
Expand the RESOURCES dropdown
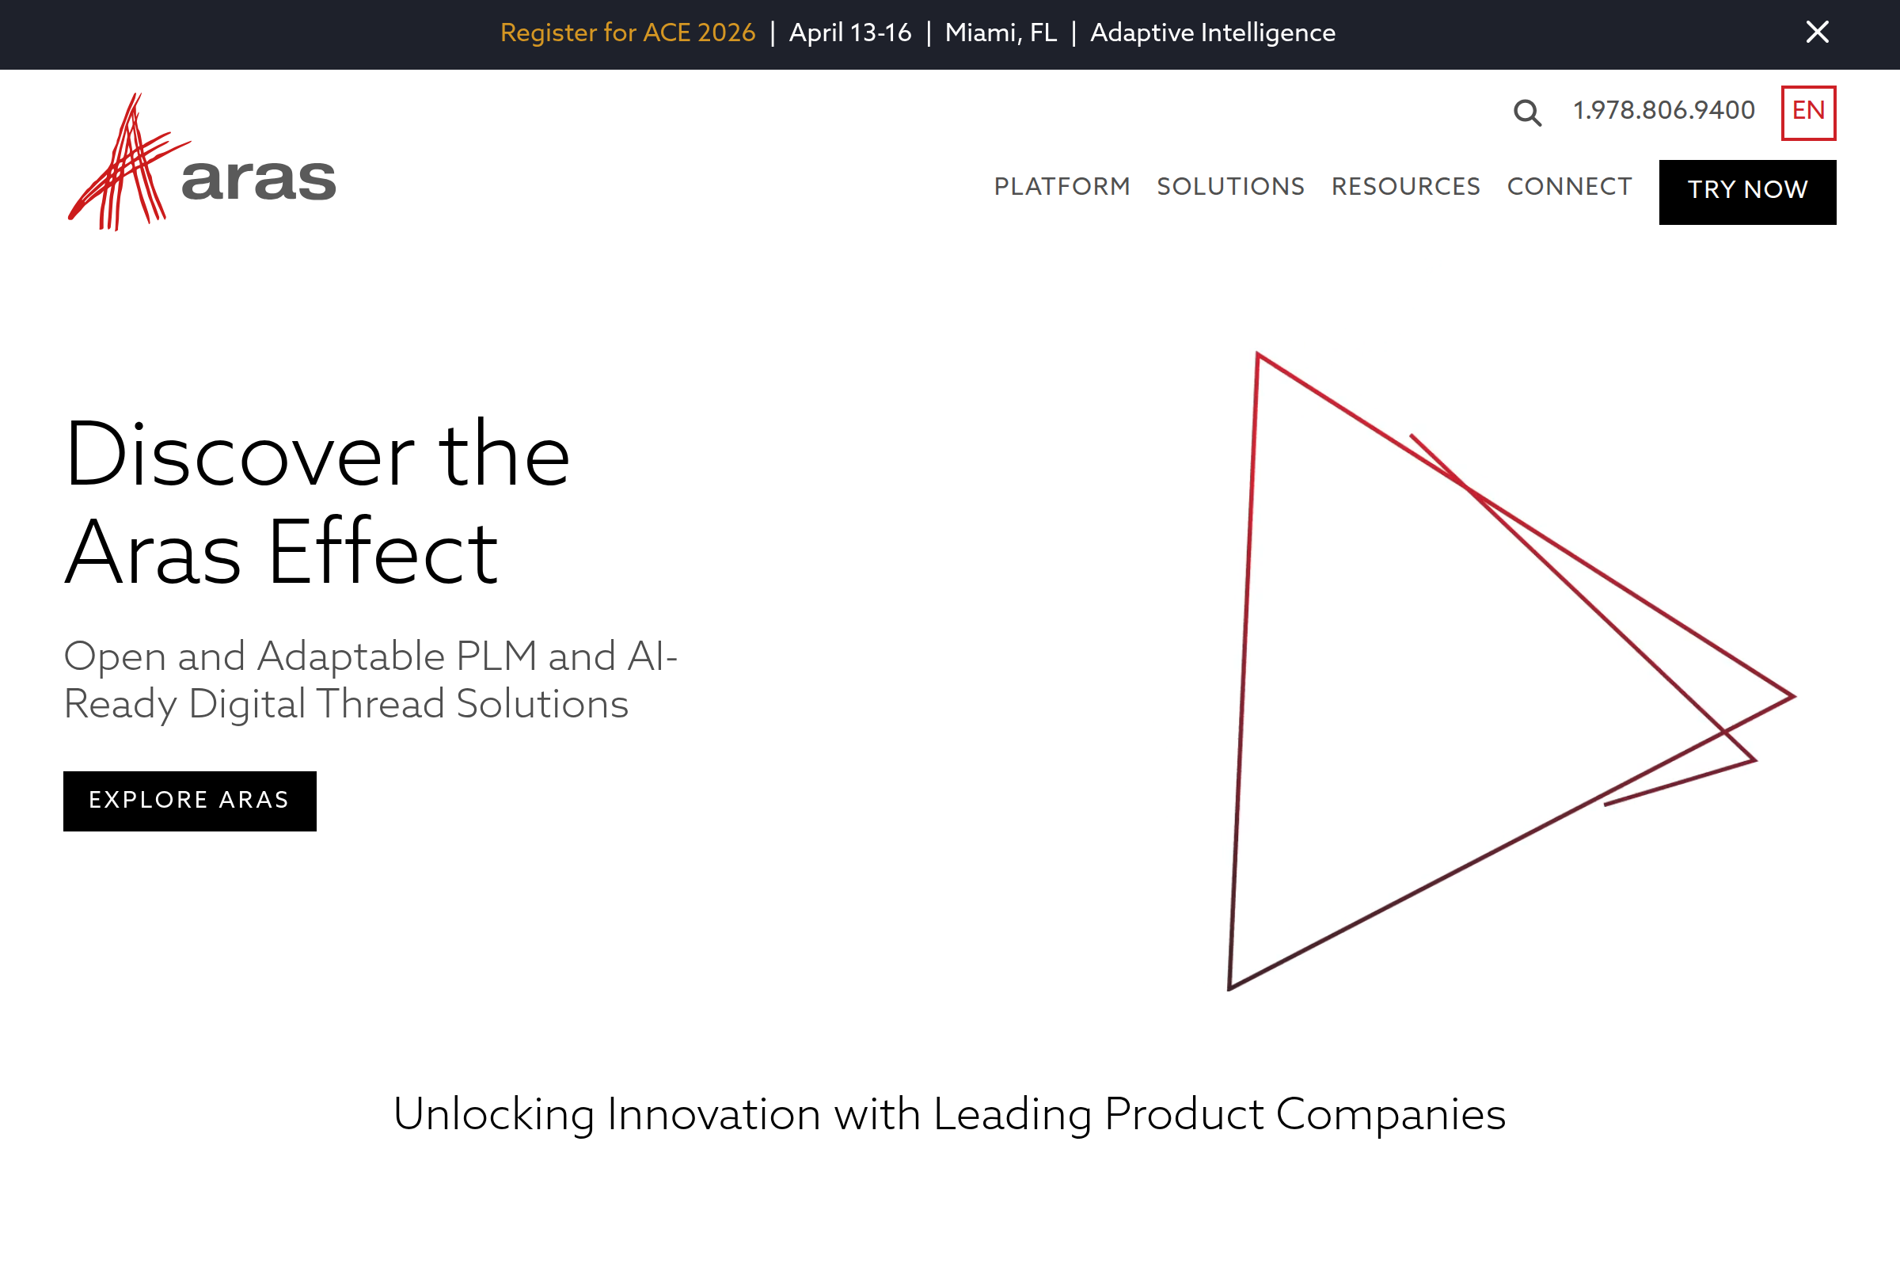point(1406,187)
